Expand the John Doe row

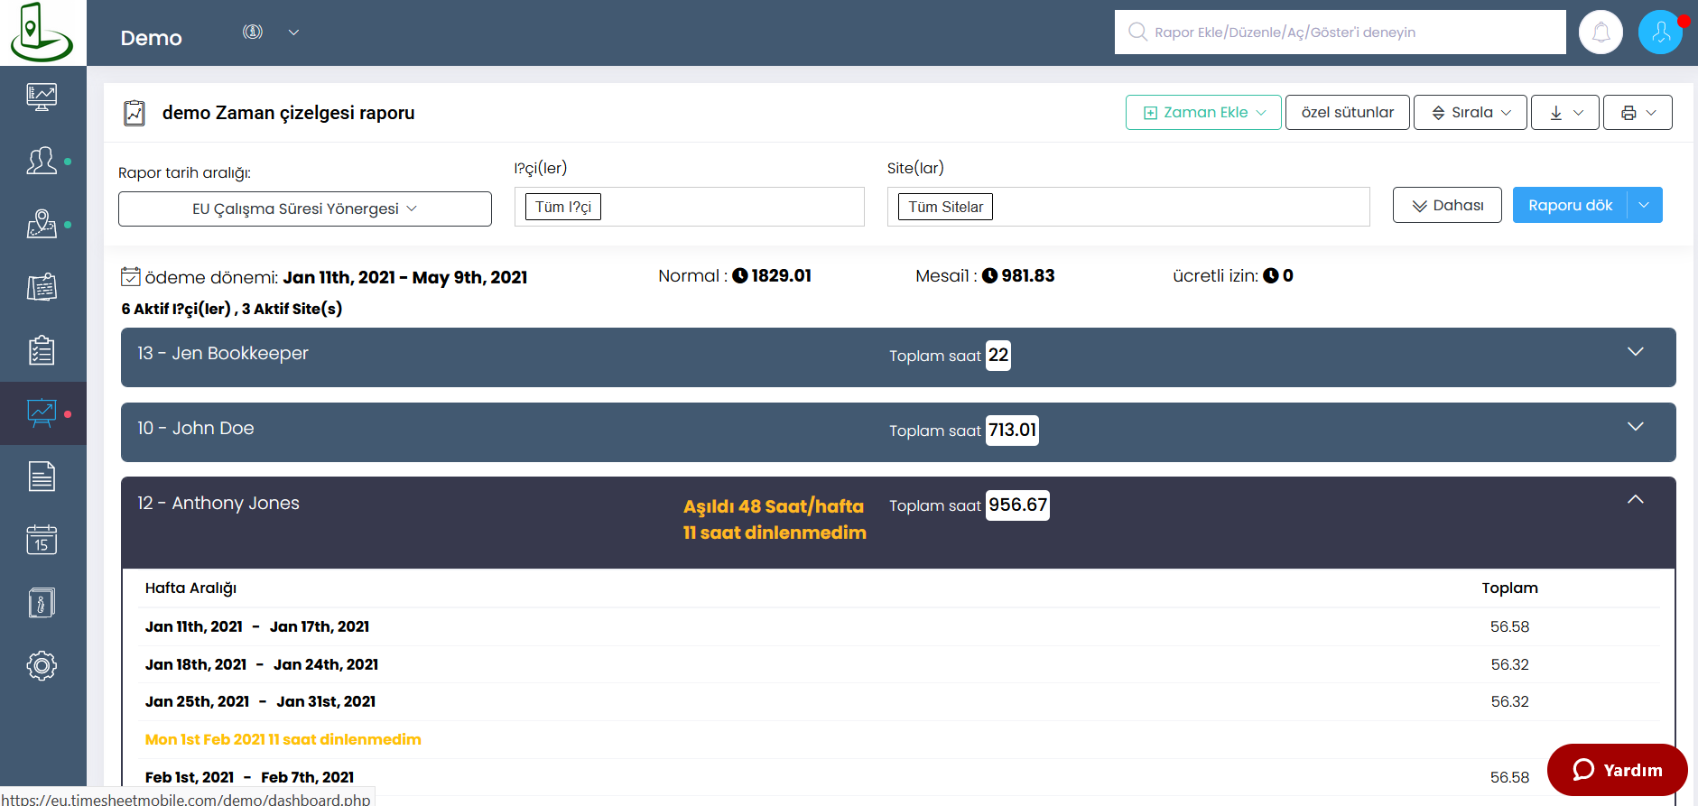click(x=1635, y=427)
